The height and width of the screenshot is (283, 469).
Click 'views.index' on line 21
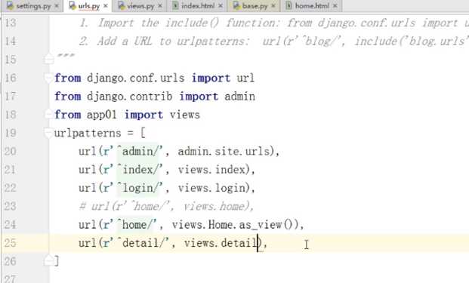click(x=211, y=170)
